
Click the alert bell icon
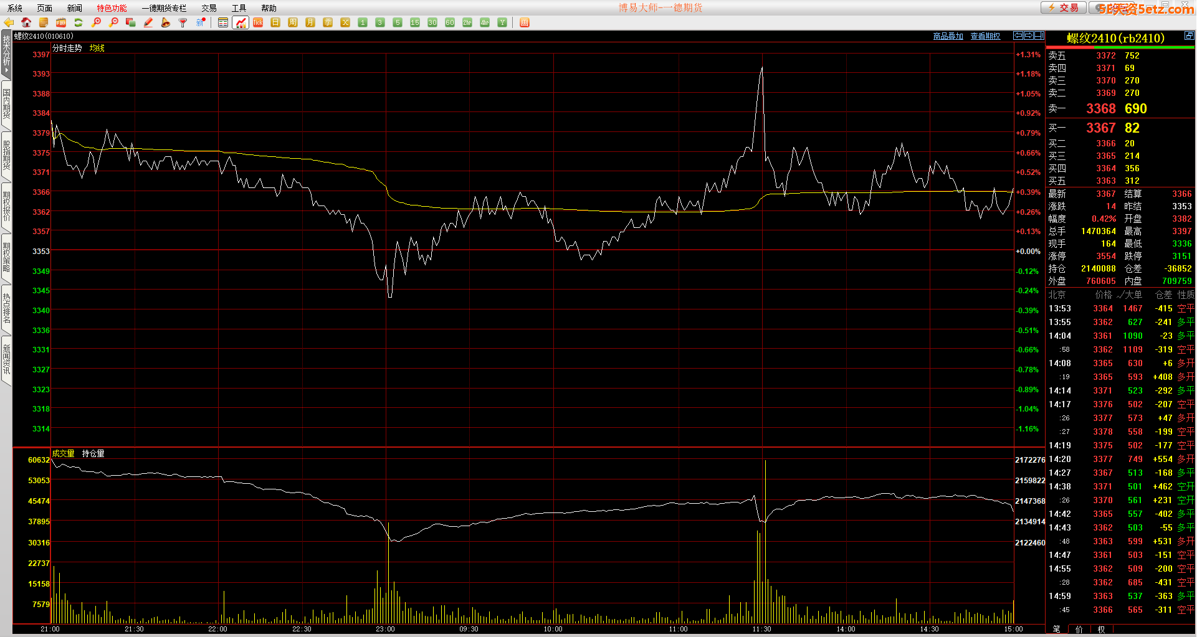pyautogui.click(x=166, y=22)
